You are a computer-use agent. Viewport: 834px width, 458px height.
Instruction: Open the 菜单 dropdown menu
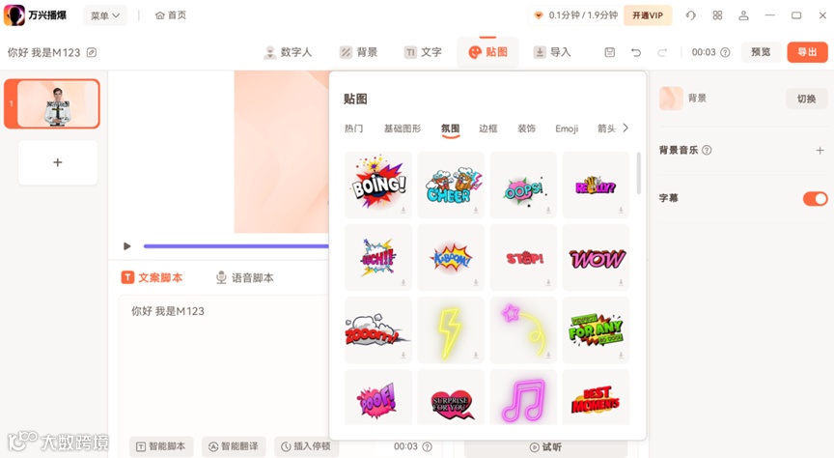point(105,15)
